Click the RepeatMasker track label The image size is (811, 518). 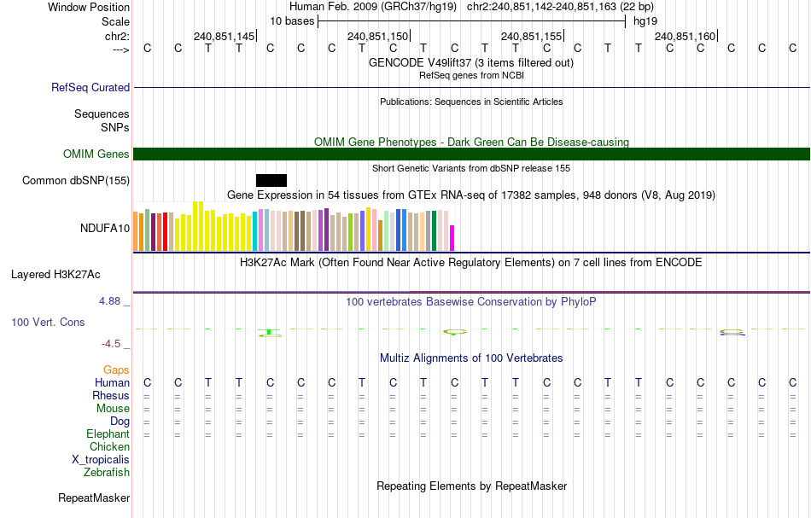point(94,498)
